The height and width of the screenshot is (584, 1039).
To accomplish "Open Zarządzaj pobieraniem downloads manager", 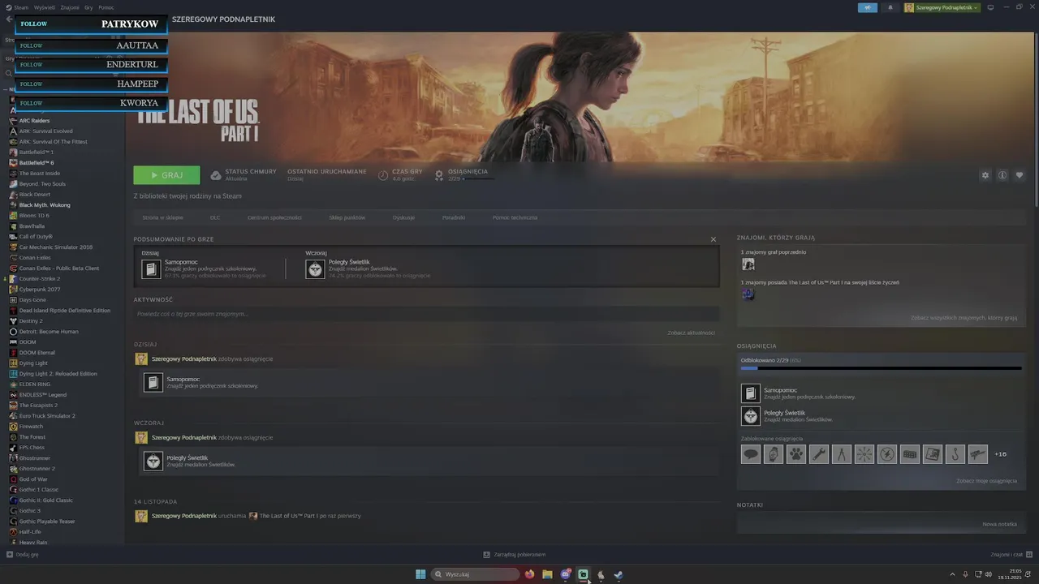I will (515, 555).
